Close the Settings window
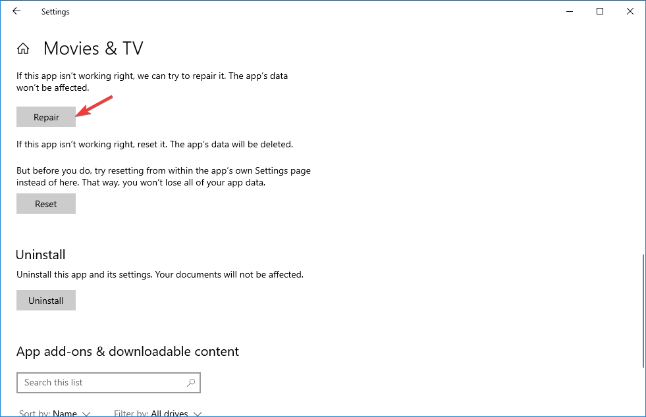Screen dimensions: 646x417 [630, 12]
